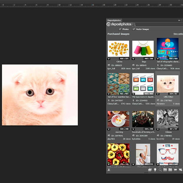
Task: Open the shopping cart icon in the bottom toolbar
Action: [x=175, y=170]
